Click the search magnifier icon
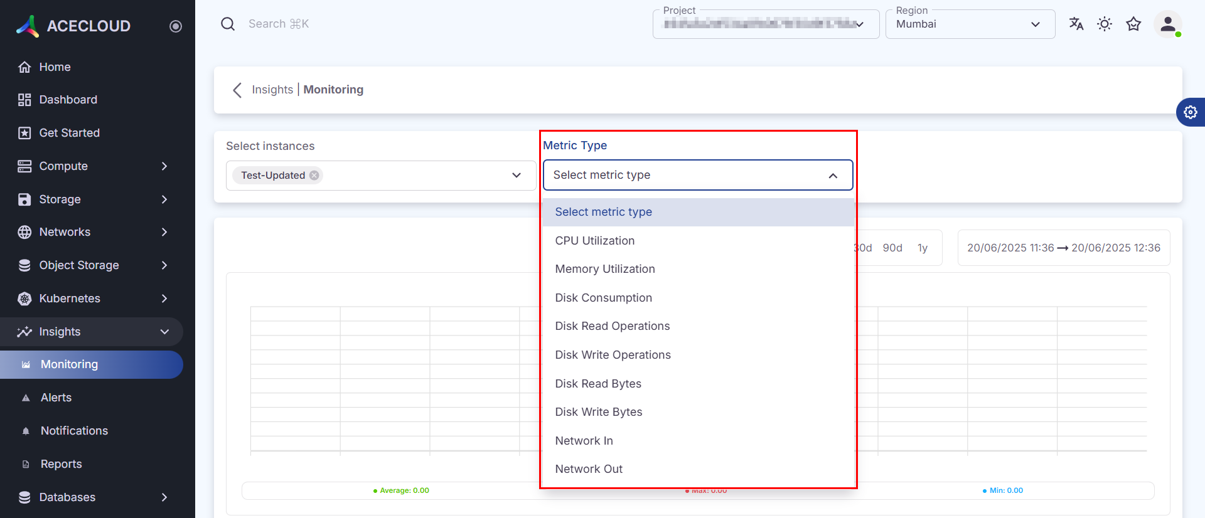This screenshot has height=518, width=1205. [x=228, y=24]
